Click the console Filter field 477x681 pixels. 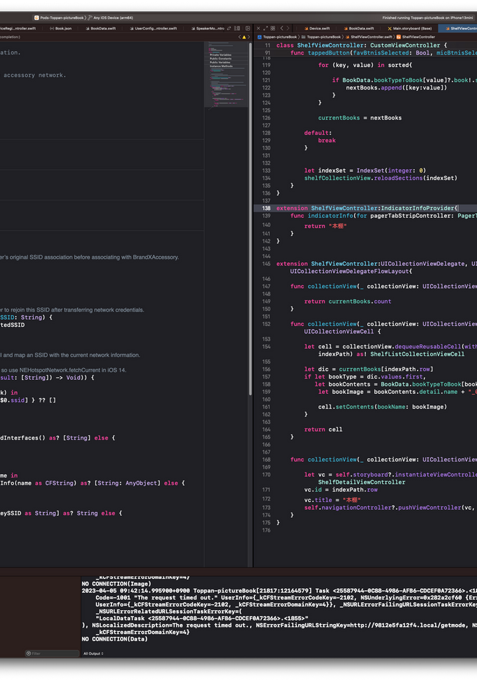[52, 653]
